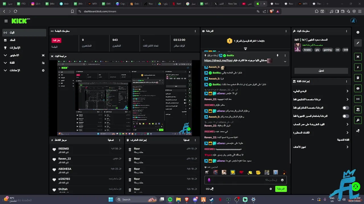The image size is (364, 204).
Task: Open Spotify from the Windows taskbar
Action: coord(170,199)
